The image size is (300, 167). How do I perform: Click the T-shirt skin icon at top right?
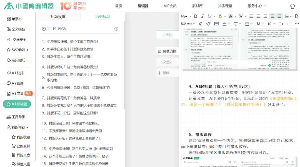click(292, 6)
